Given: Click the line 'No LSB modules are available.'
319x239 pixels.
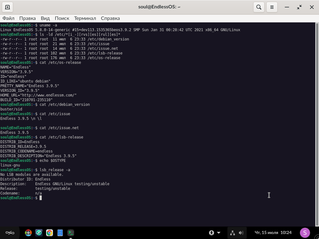Looking at the screenshot, I should pos(32,175).
